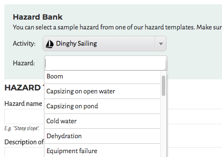Click the Hazard name text field
Image resolution: width=222 pixels, height=157 pixels.
pos(113,116)
